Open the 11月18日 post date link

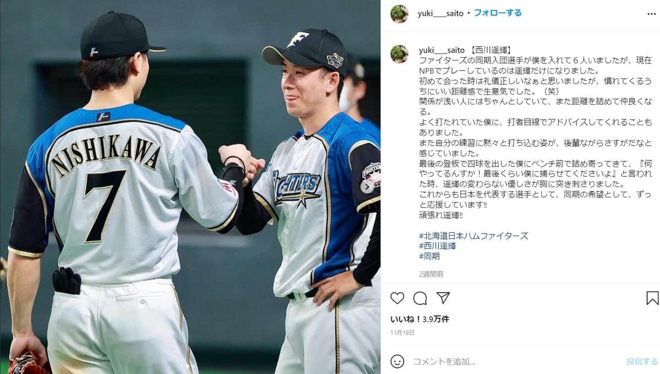pos(403,332)
